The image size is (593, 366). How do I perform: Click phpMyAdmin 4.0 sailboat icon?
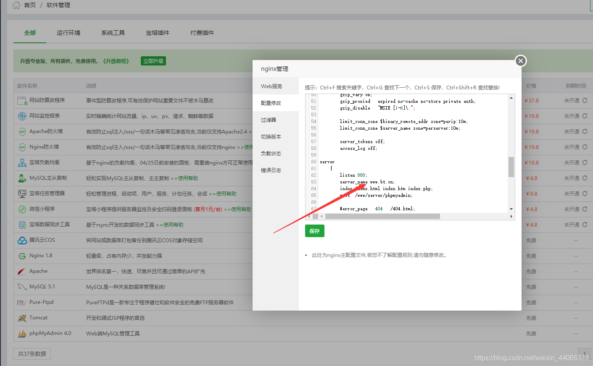pos(22,334)
